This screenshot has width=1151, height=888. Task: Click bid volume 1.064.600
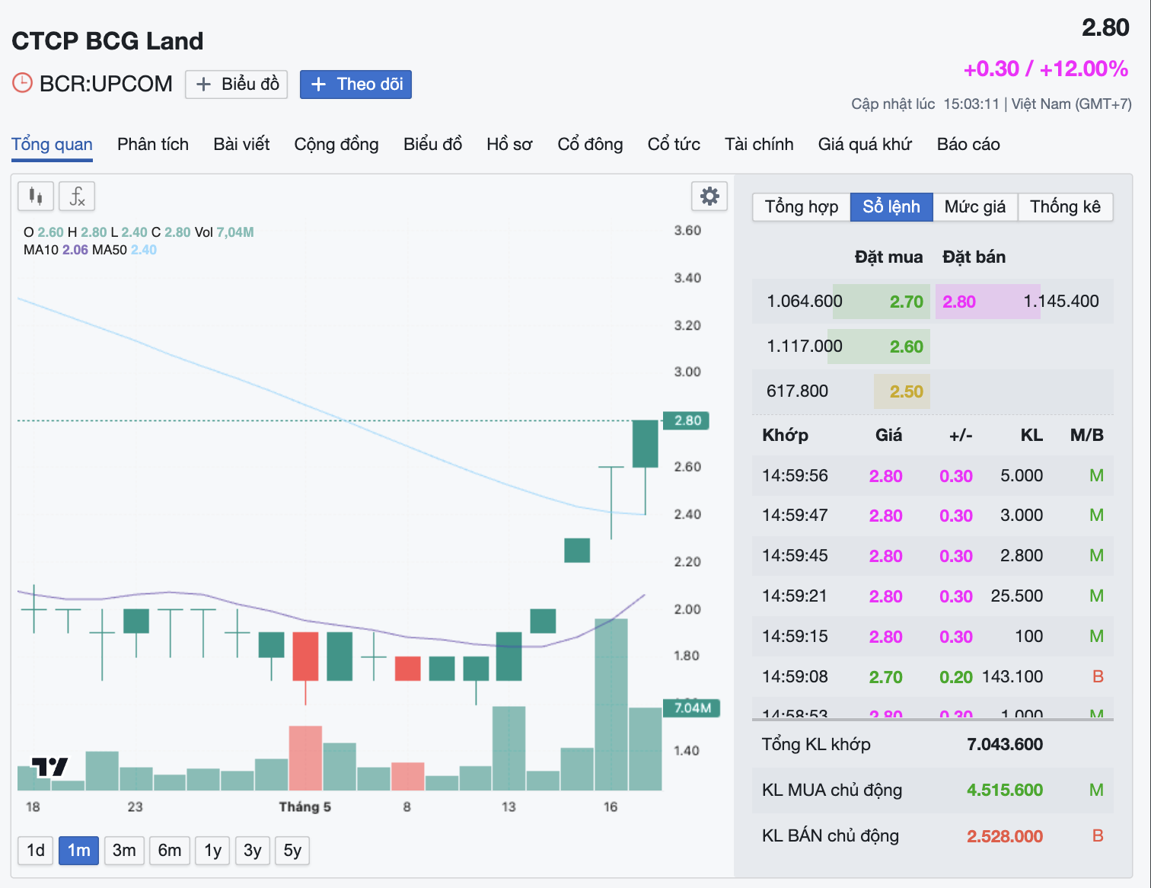(x=805, y=302)
